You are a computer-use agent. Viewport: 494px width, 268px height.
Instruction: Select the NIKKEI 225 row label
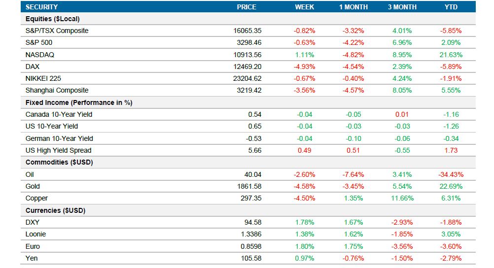(x=43, y=78)
